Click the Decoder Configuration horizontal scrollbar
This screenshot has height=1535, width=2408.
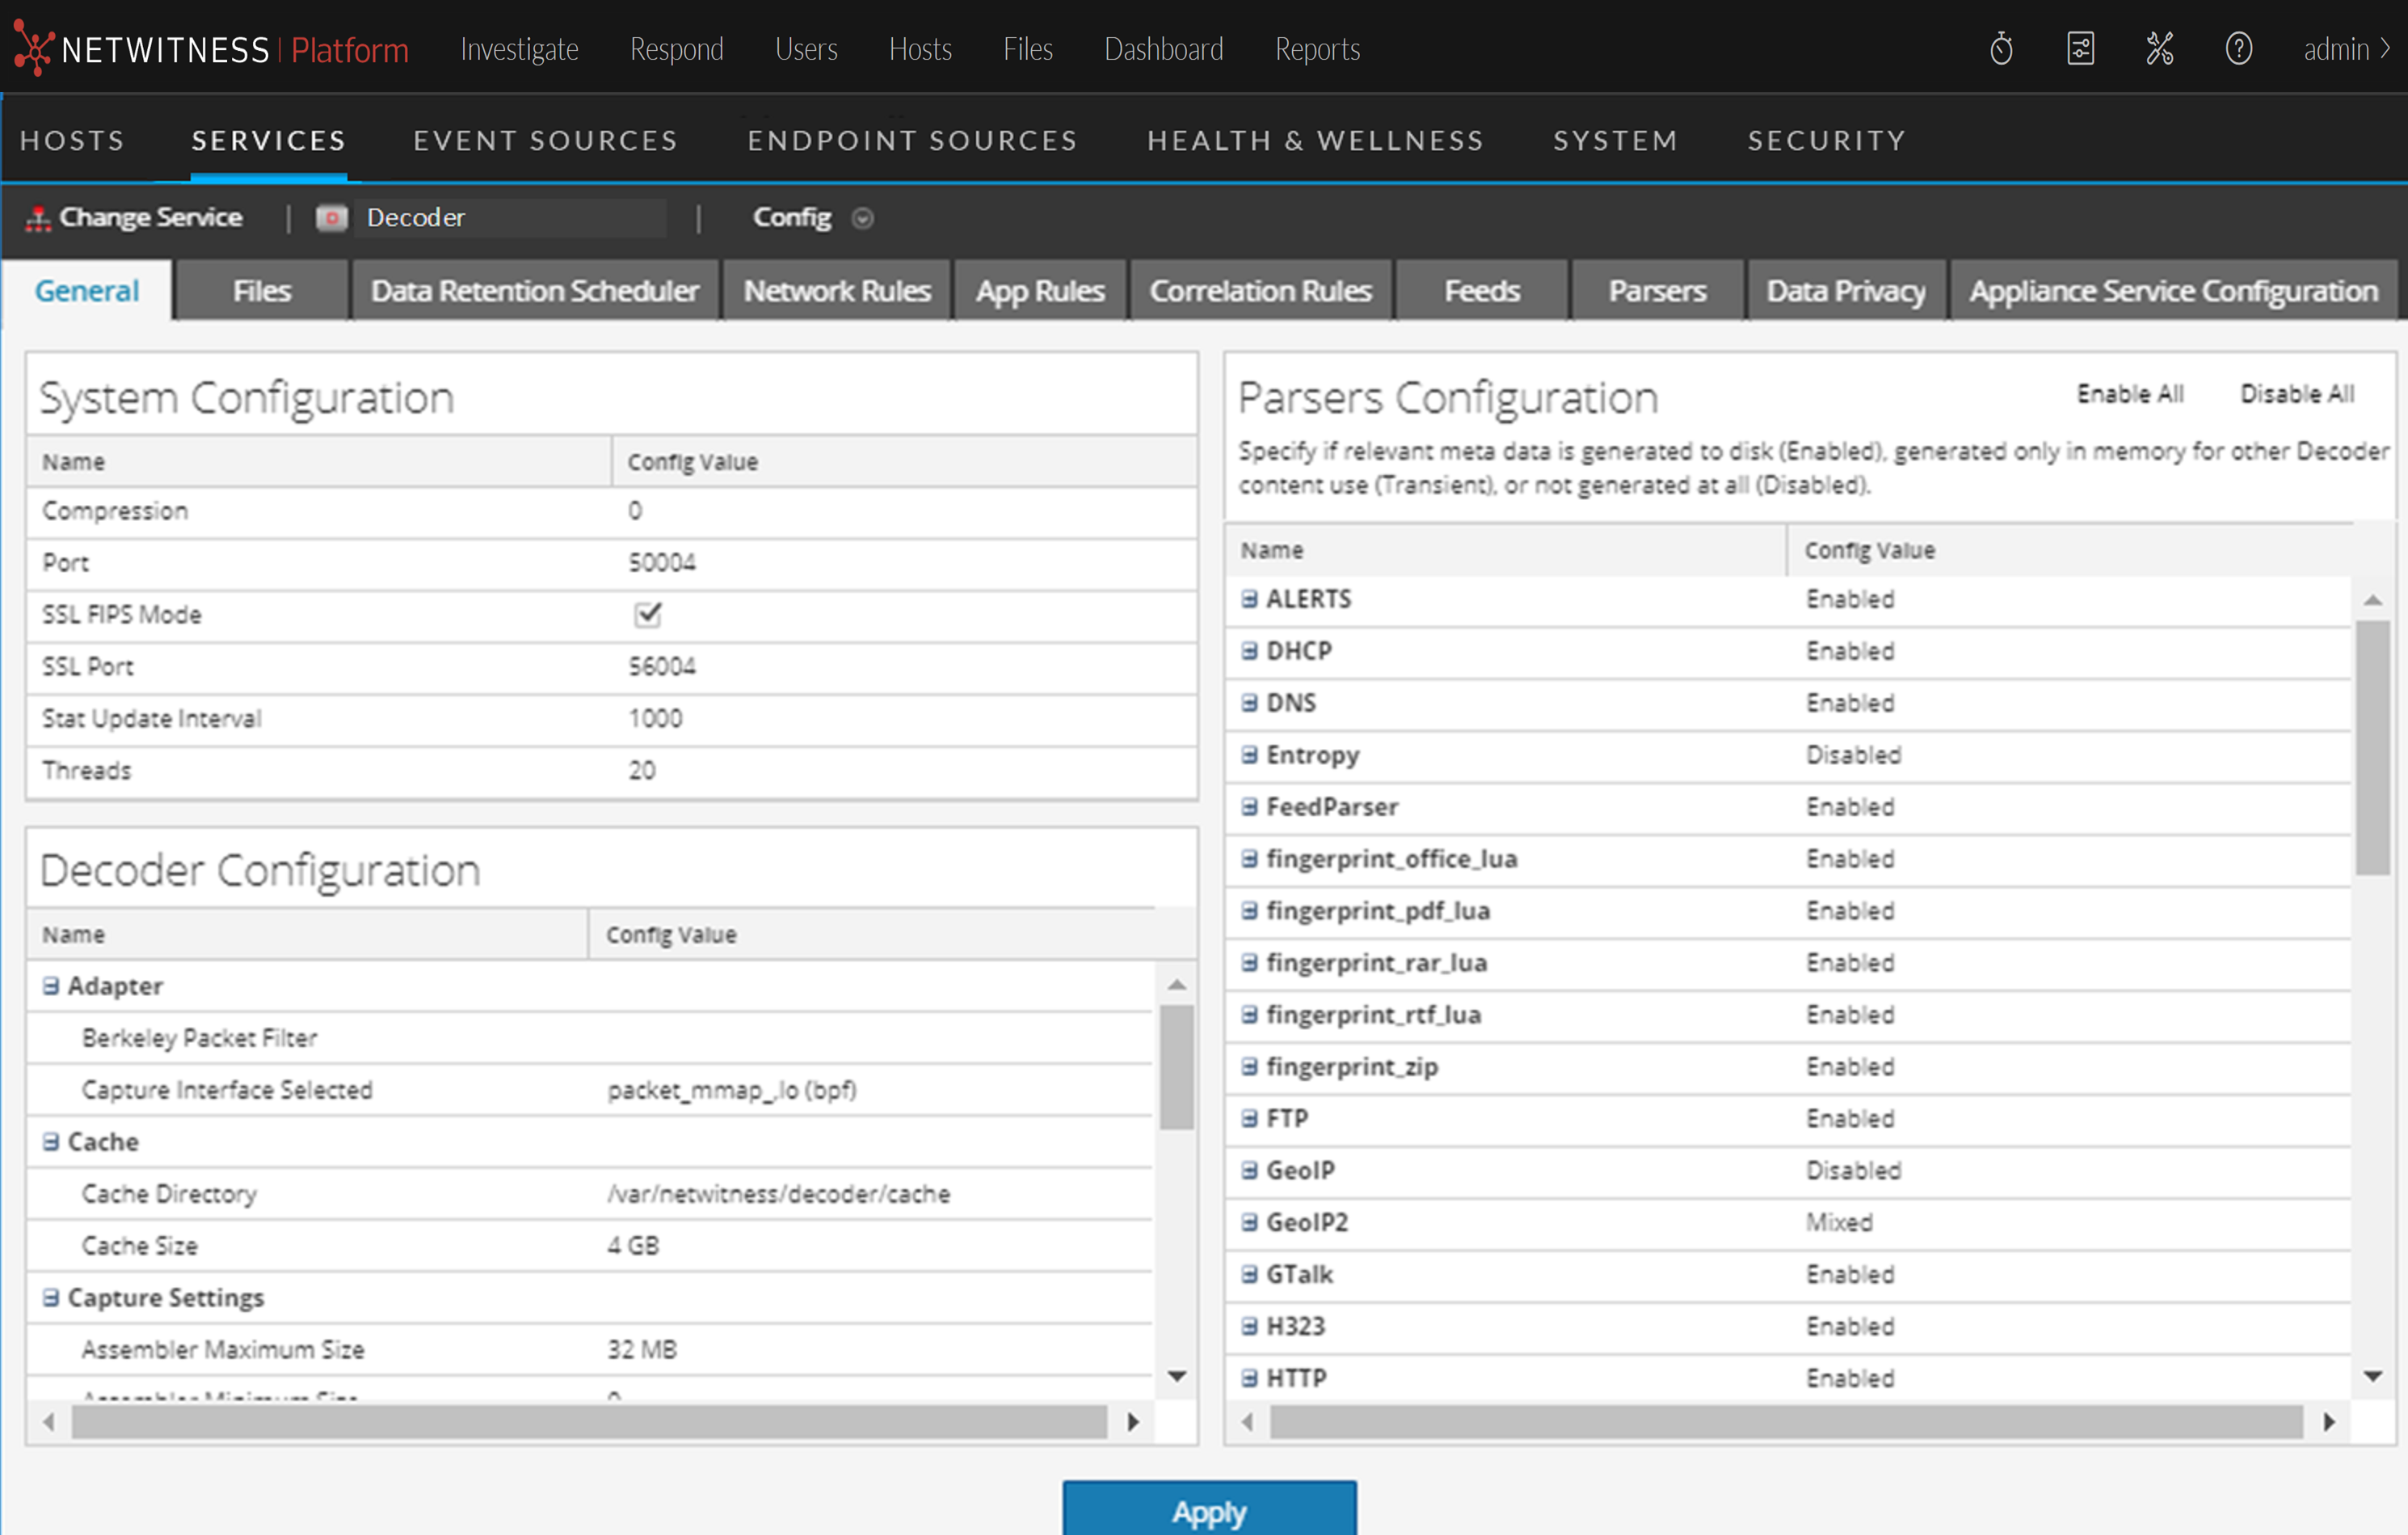[588, 1421]
